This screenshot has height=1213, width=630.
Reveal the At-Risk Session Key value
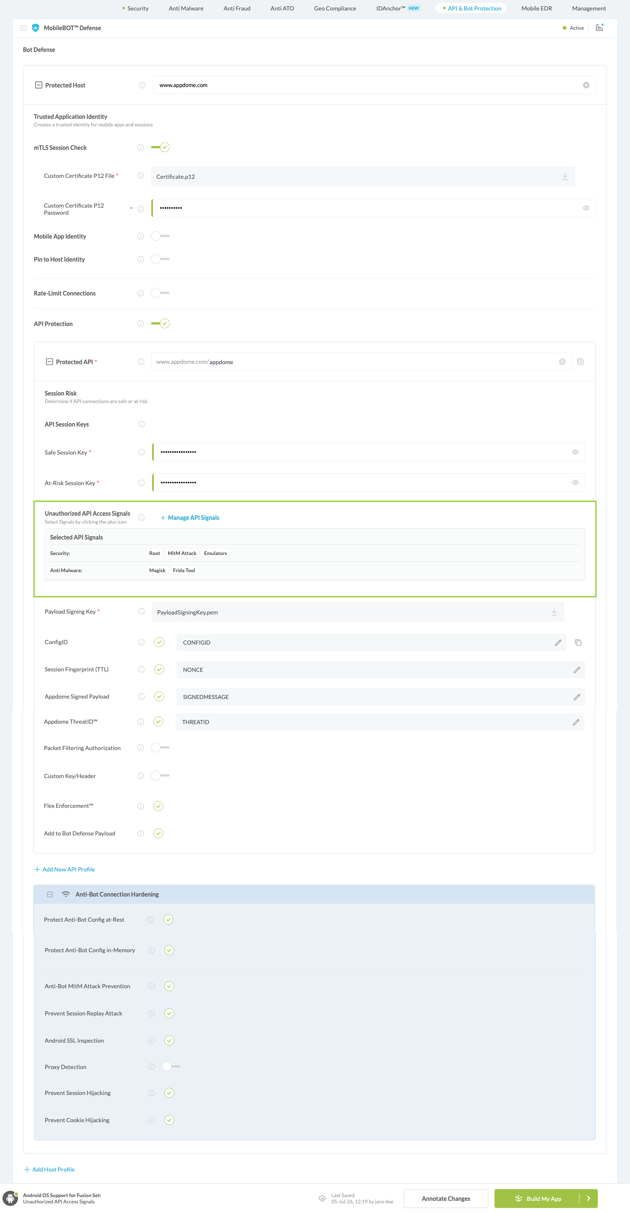coord(575,483)
